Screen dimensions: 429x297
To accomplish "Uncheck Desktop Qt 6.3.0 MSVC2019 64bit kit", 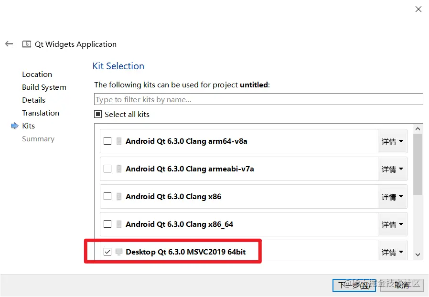I will (107, 252).
